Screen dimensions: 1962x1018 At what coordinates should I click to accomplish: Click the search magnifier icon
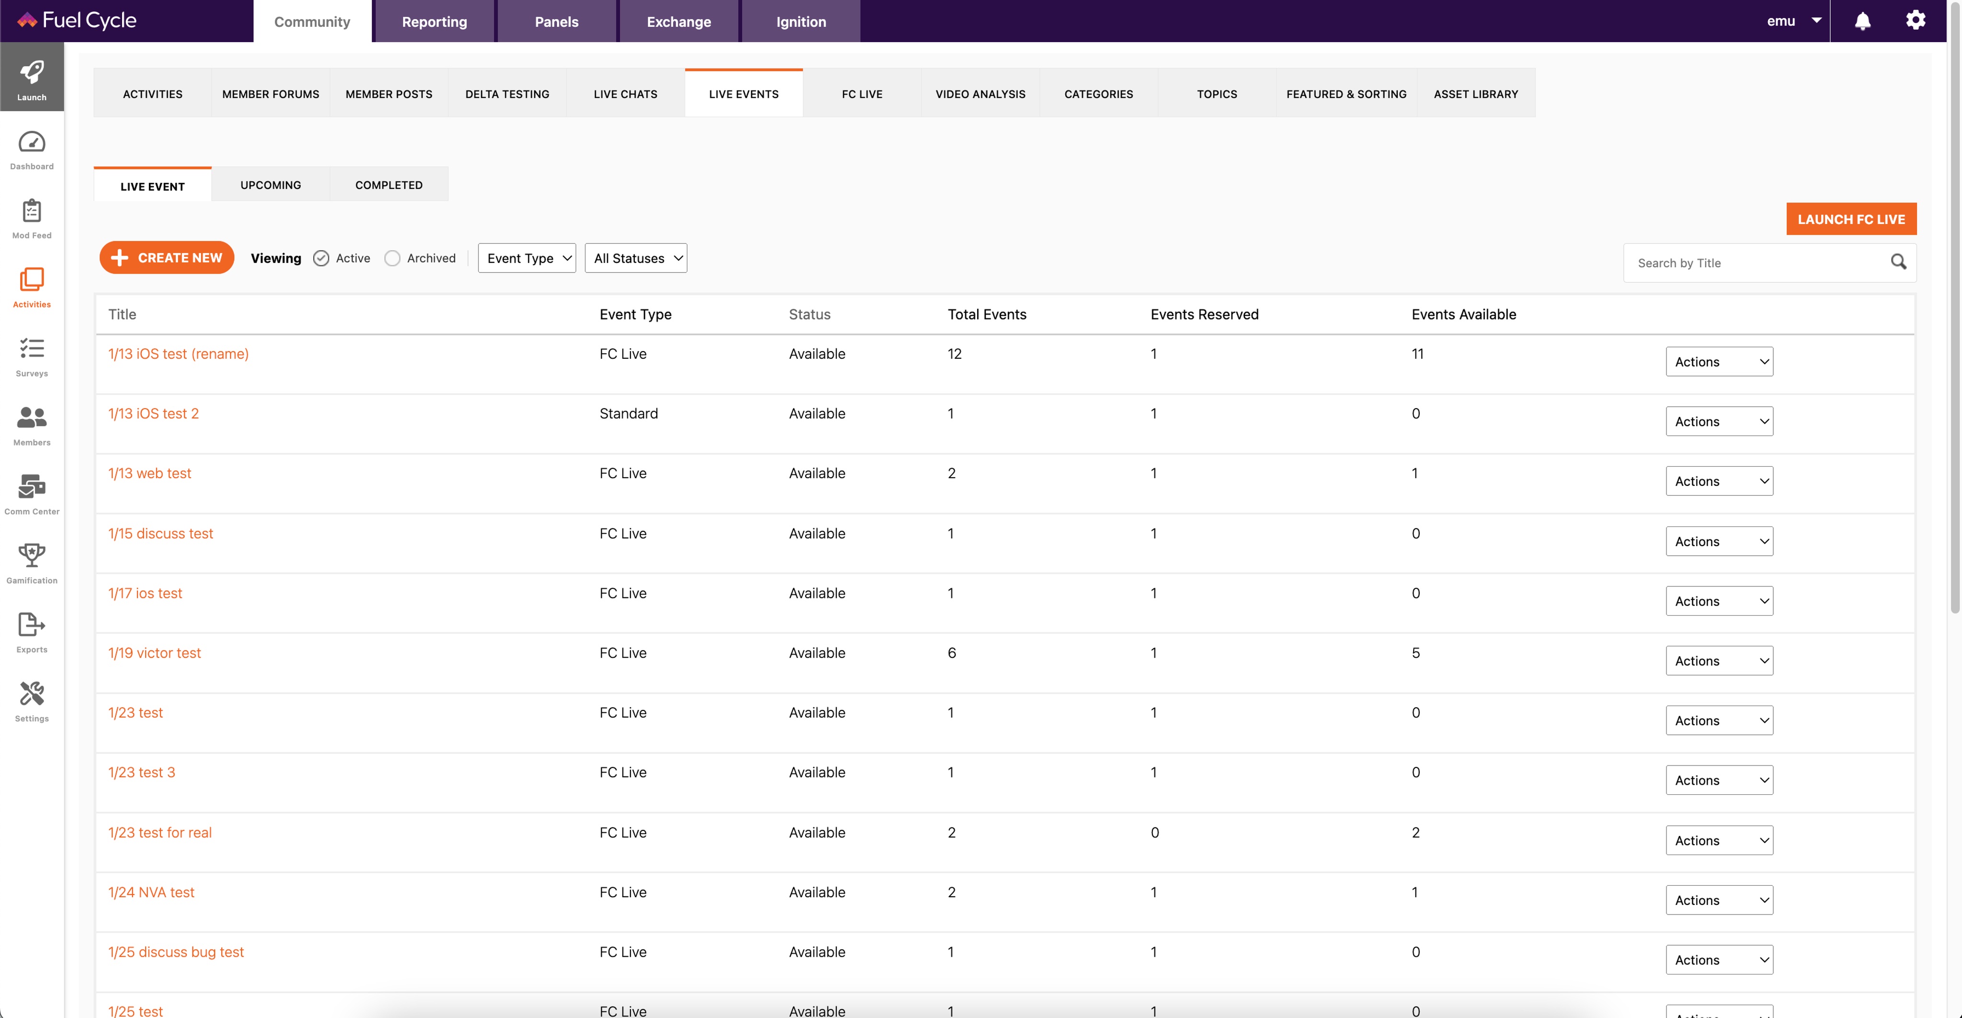[1898, 262]
